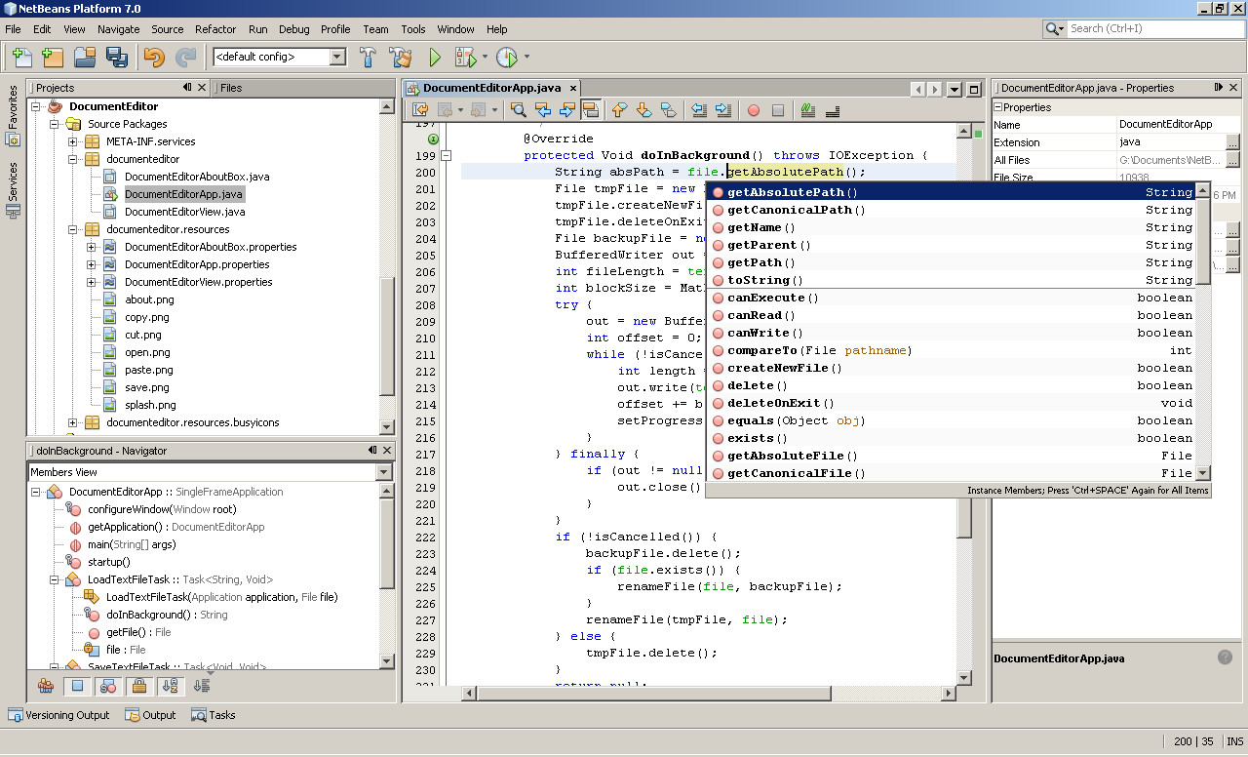This screenshot has height=757, width=1248.
Task: Toggle Show Static Members in Navigator
Action: coord(107,686)
